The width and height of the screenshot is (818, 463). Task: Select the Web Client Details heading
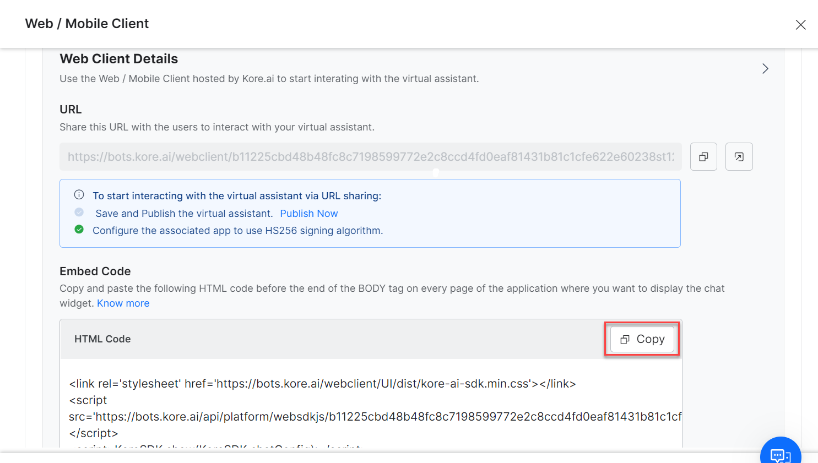click(x=118, y=59)
